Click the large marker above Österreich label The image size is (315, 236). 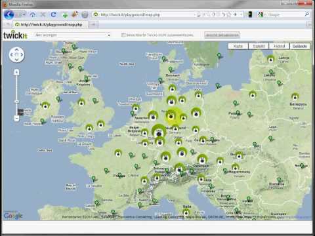(x=202, y=159)
